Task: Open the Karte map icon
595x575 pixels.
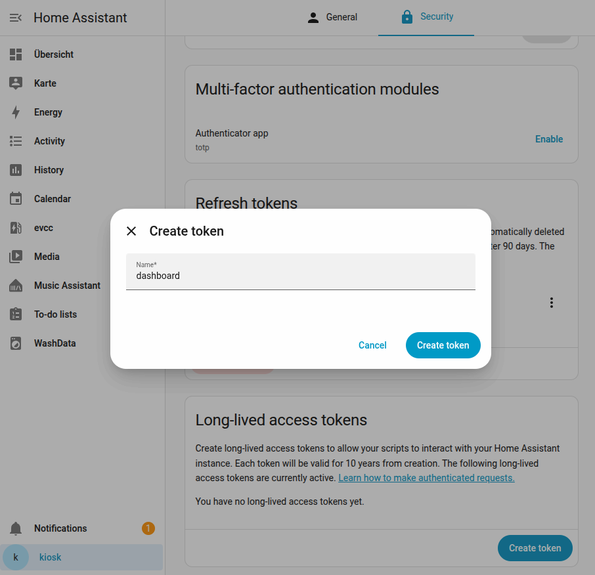Action: (x=16, y=83)
